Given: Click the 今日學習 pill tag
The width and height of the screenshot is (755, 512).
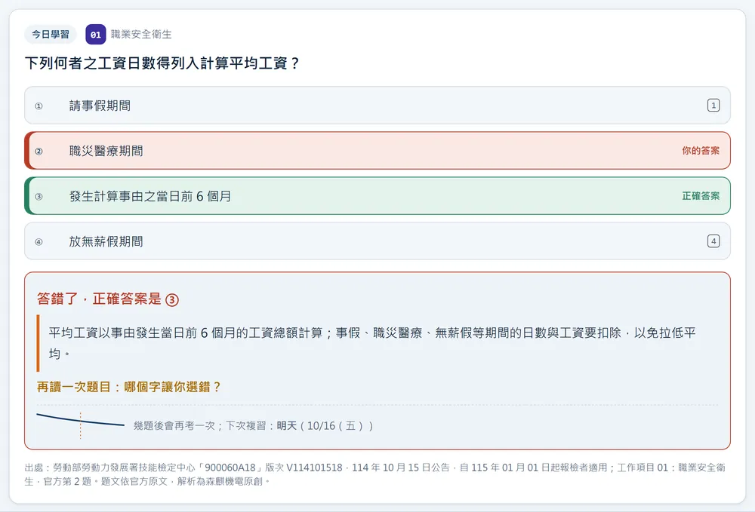Looking at the screenshot, I should [x=51, y=35].
